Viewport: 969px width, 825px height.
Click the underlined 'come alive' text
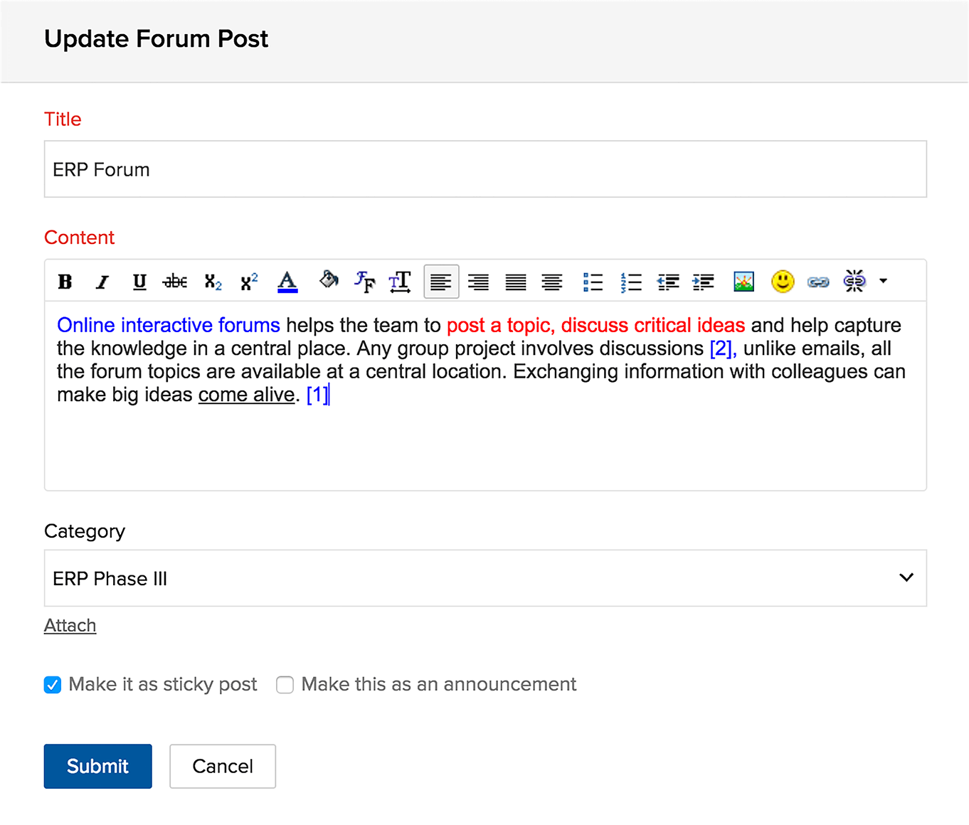(x=246, y=395)
